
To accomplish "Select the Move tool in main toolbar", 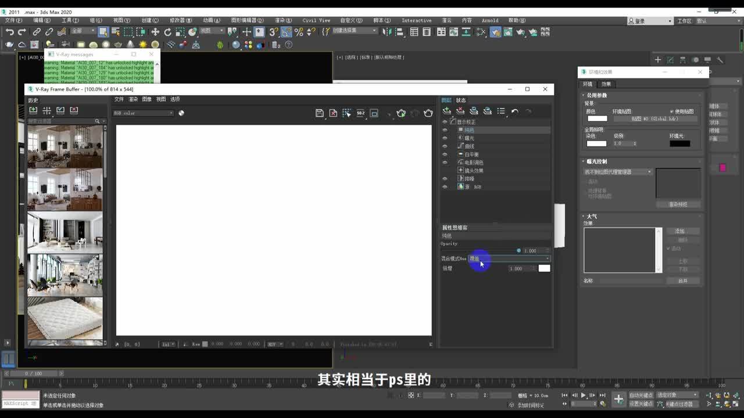I will (155, 32).
